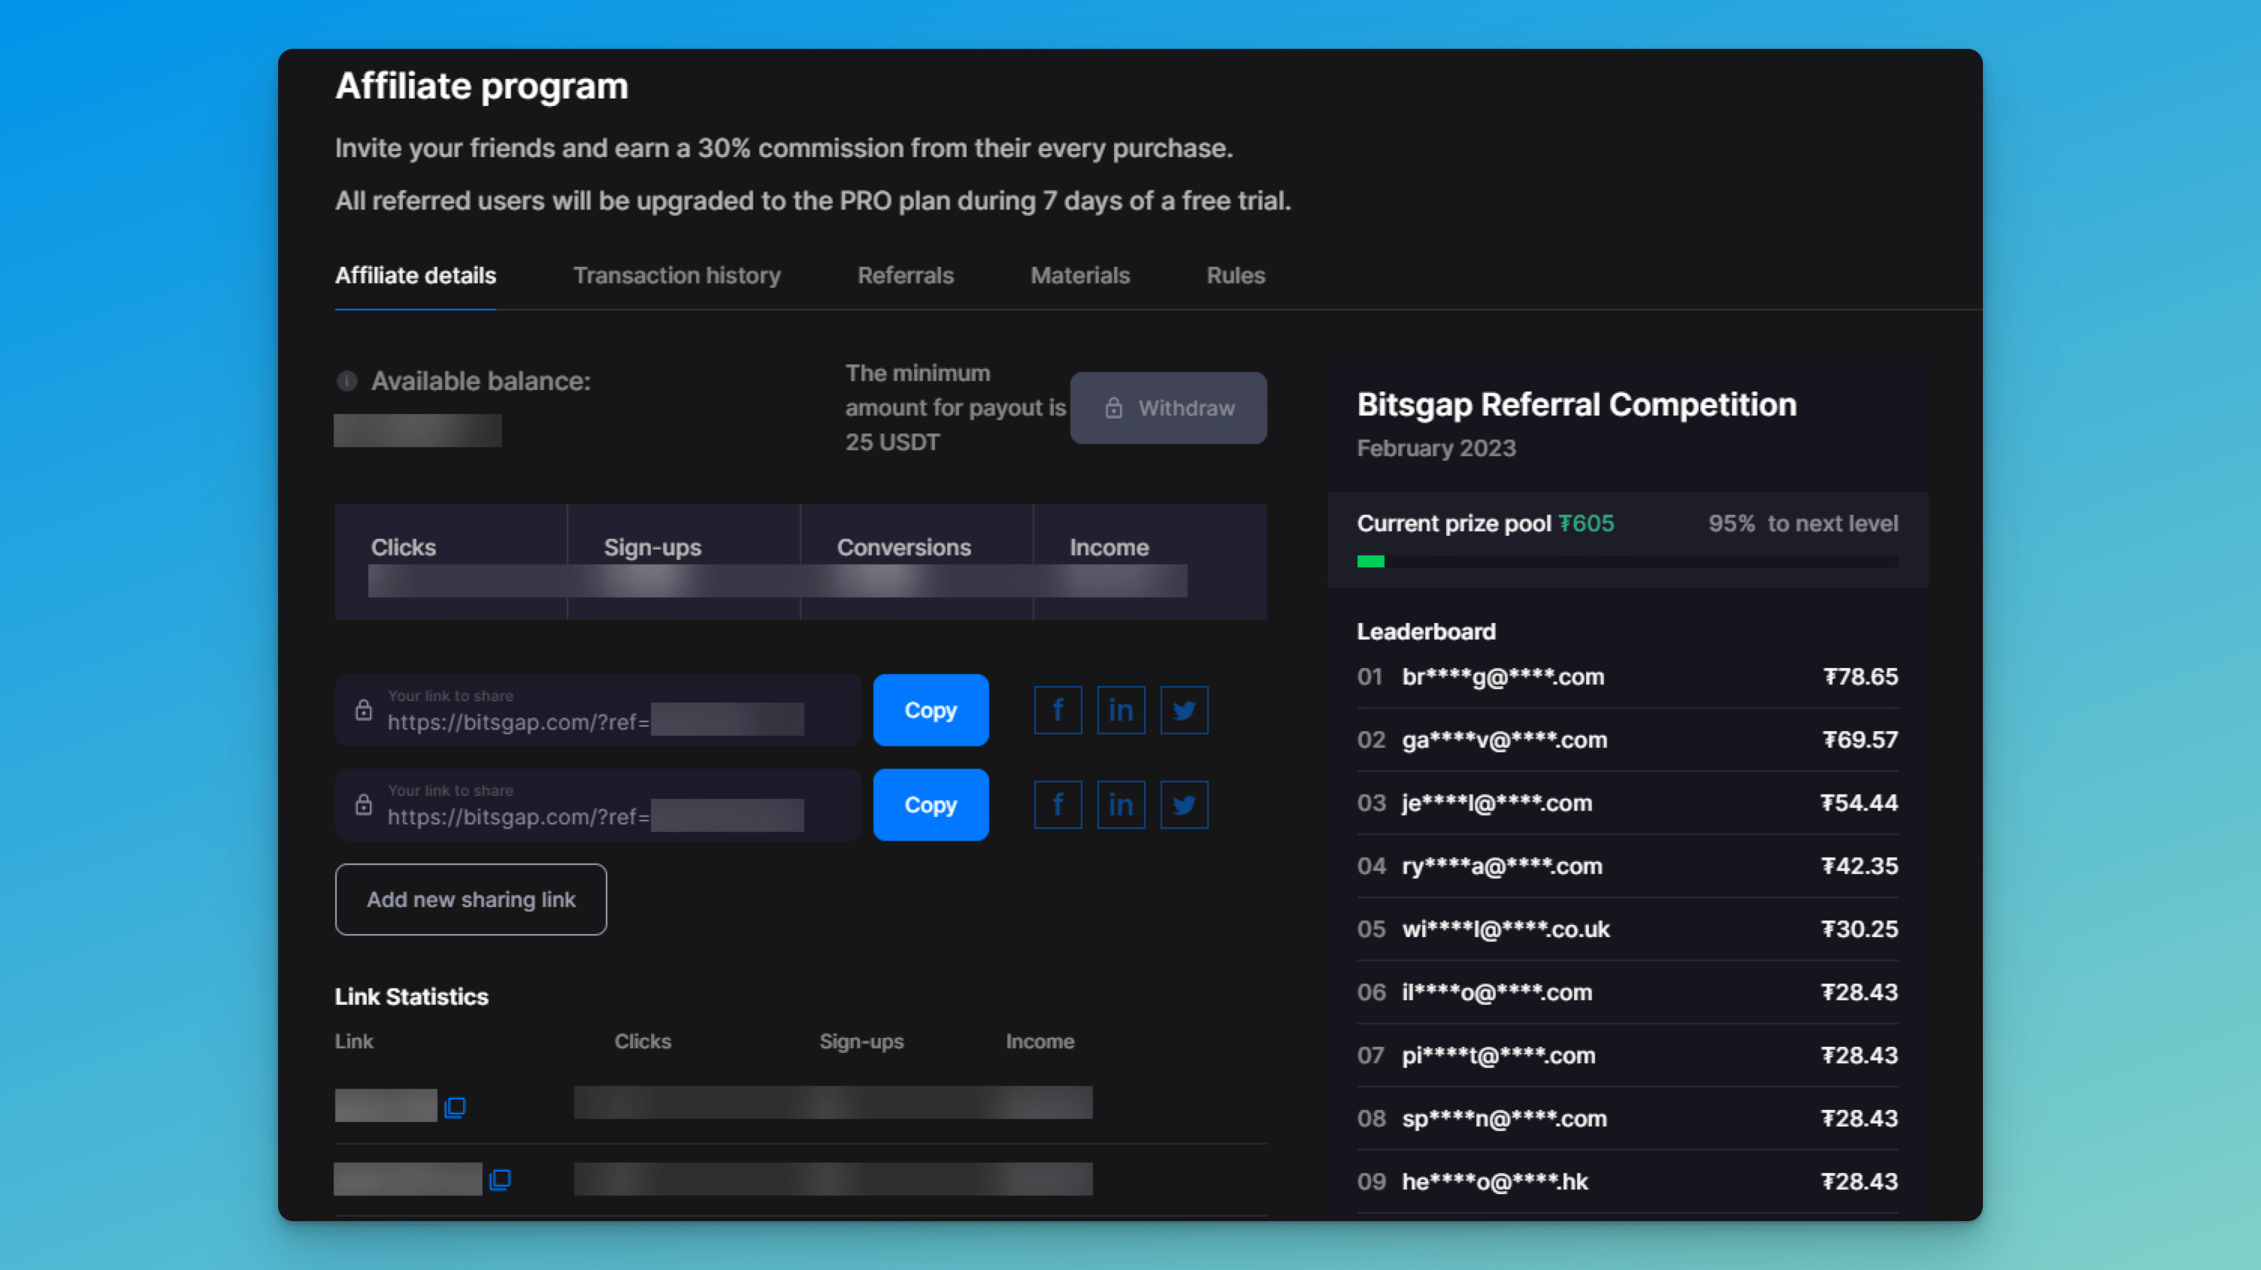
Task: Share the second link on Twitter
Action: pyautogui.click(x=1184, y=805)
